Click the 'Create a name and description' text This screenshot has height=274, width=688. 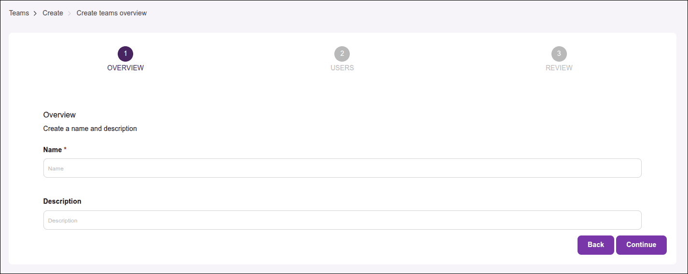pos(90,129)
